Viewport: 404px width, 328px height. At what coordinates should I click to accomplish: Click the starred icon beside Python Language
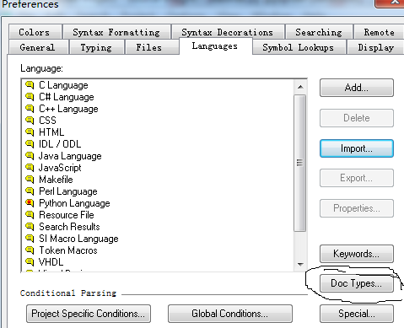click(x=30, y=203)
